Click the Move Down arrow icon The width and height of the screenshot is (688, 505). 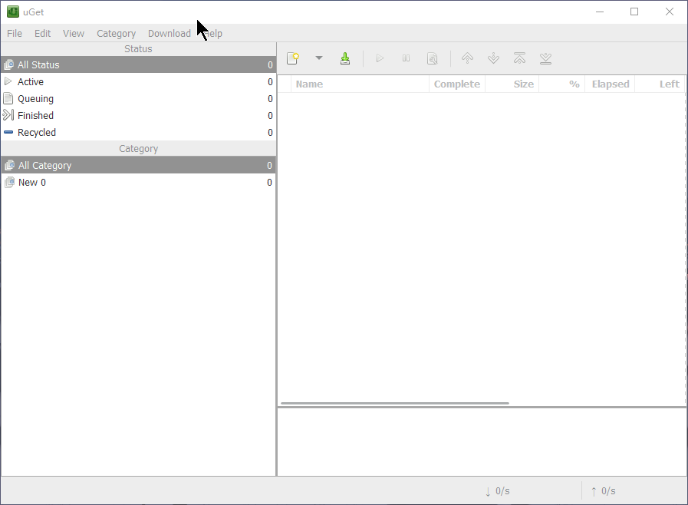click(493, 58)
